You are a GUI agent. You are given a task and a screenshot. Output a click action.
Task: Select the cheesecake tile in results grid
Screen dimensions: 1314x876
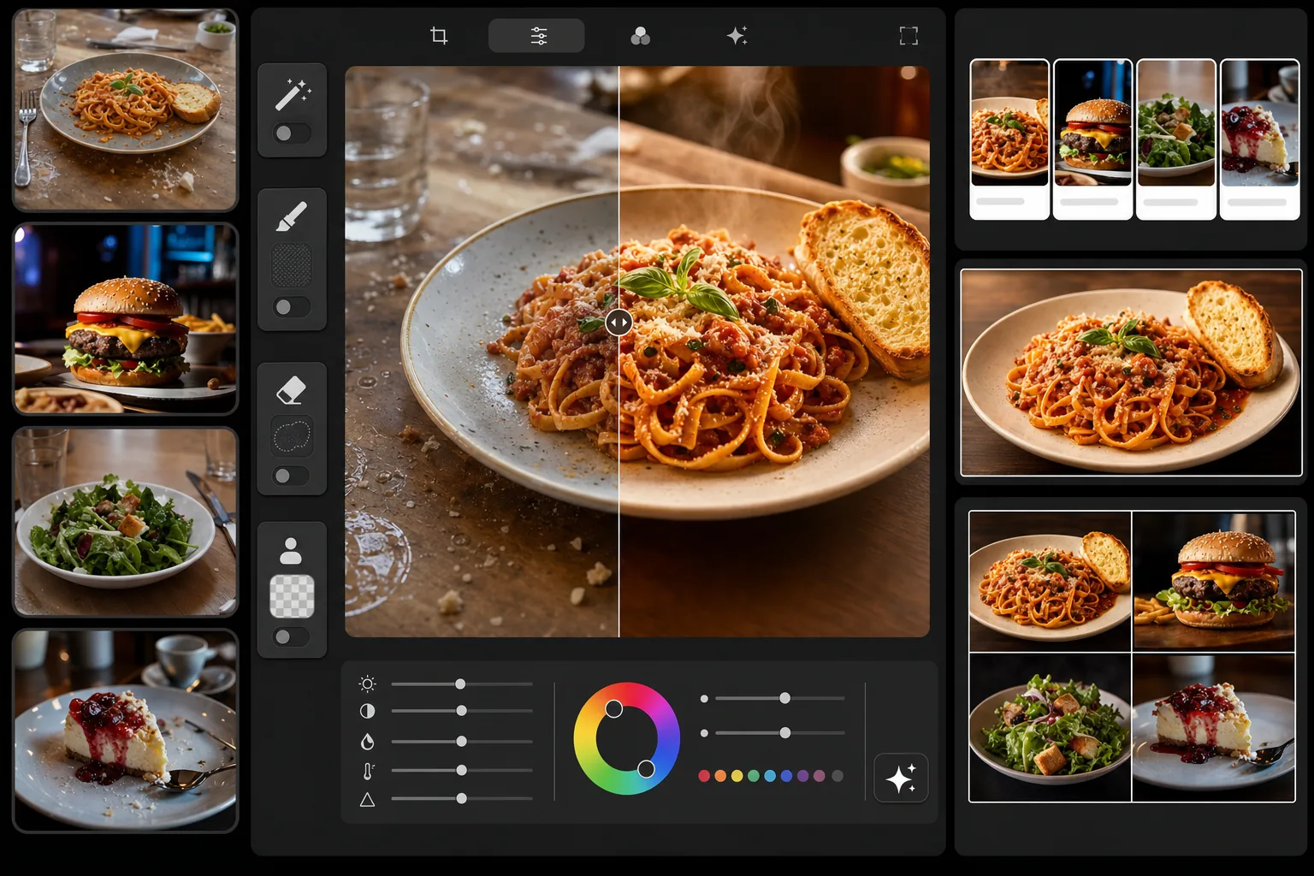click(x=1214, y=728)
